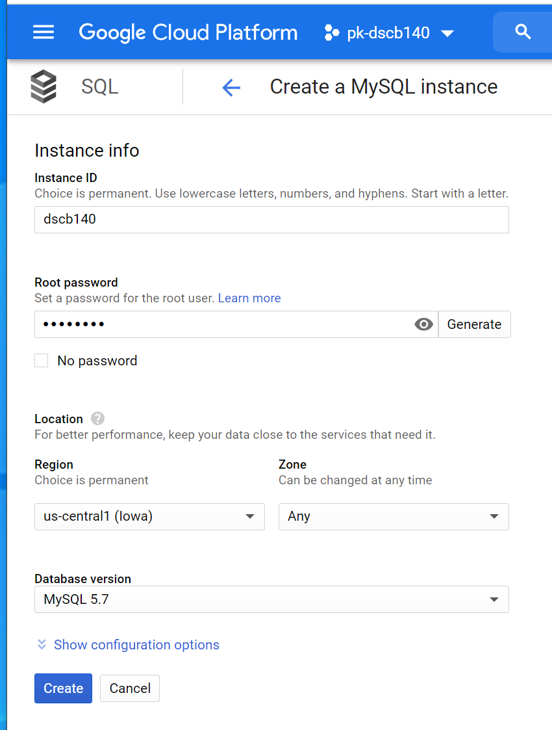Open the Zone dropdown set to Any
The width and height of the screenshot is (552, 730).
coord(394,517)
